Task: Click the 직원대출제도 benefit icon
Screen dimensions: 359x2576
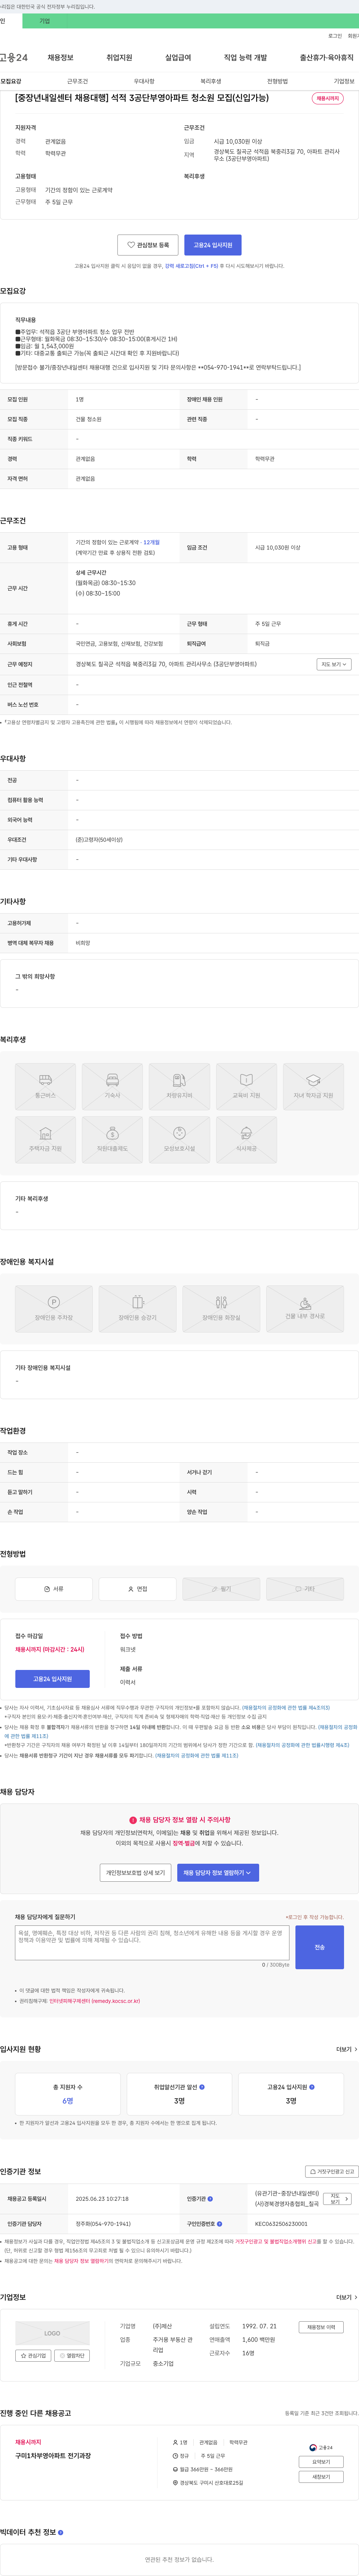Action: click(x=112, y=1140)
